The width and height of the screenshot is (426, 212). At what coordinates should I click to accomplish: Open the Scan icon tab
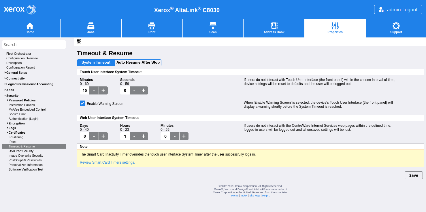[213, 26]
